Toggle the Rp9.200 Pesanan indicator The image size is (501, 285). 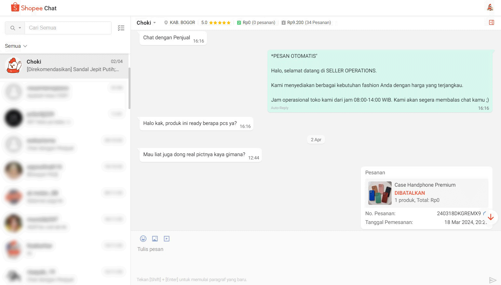pos(283,22)
